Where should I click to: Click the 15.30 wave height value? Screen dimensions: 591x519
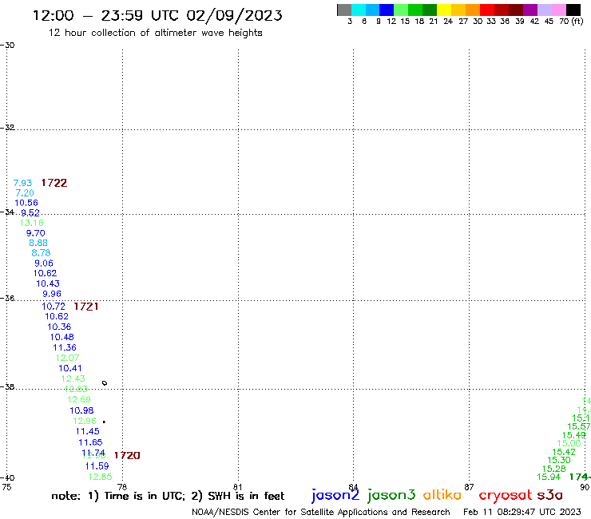(x=559, y=460)
